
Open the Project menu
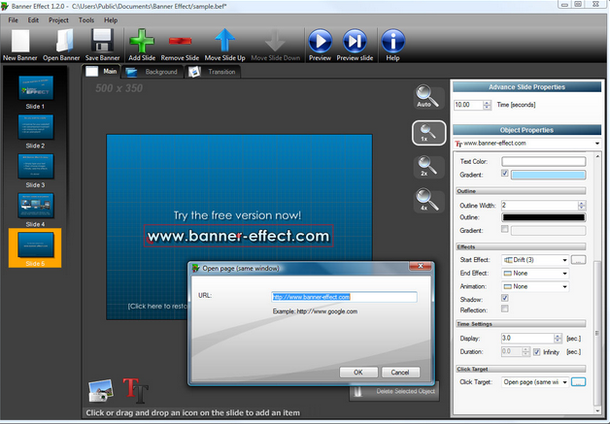tap(58, 20)
